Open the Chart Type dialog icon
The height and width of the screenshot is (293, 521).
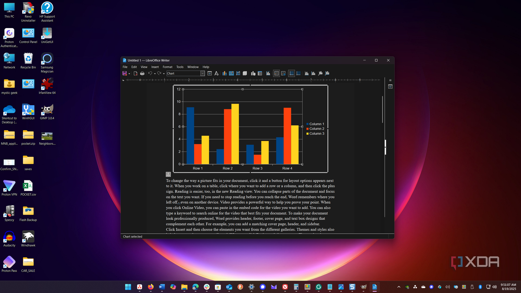[224, 73]
